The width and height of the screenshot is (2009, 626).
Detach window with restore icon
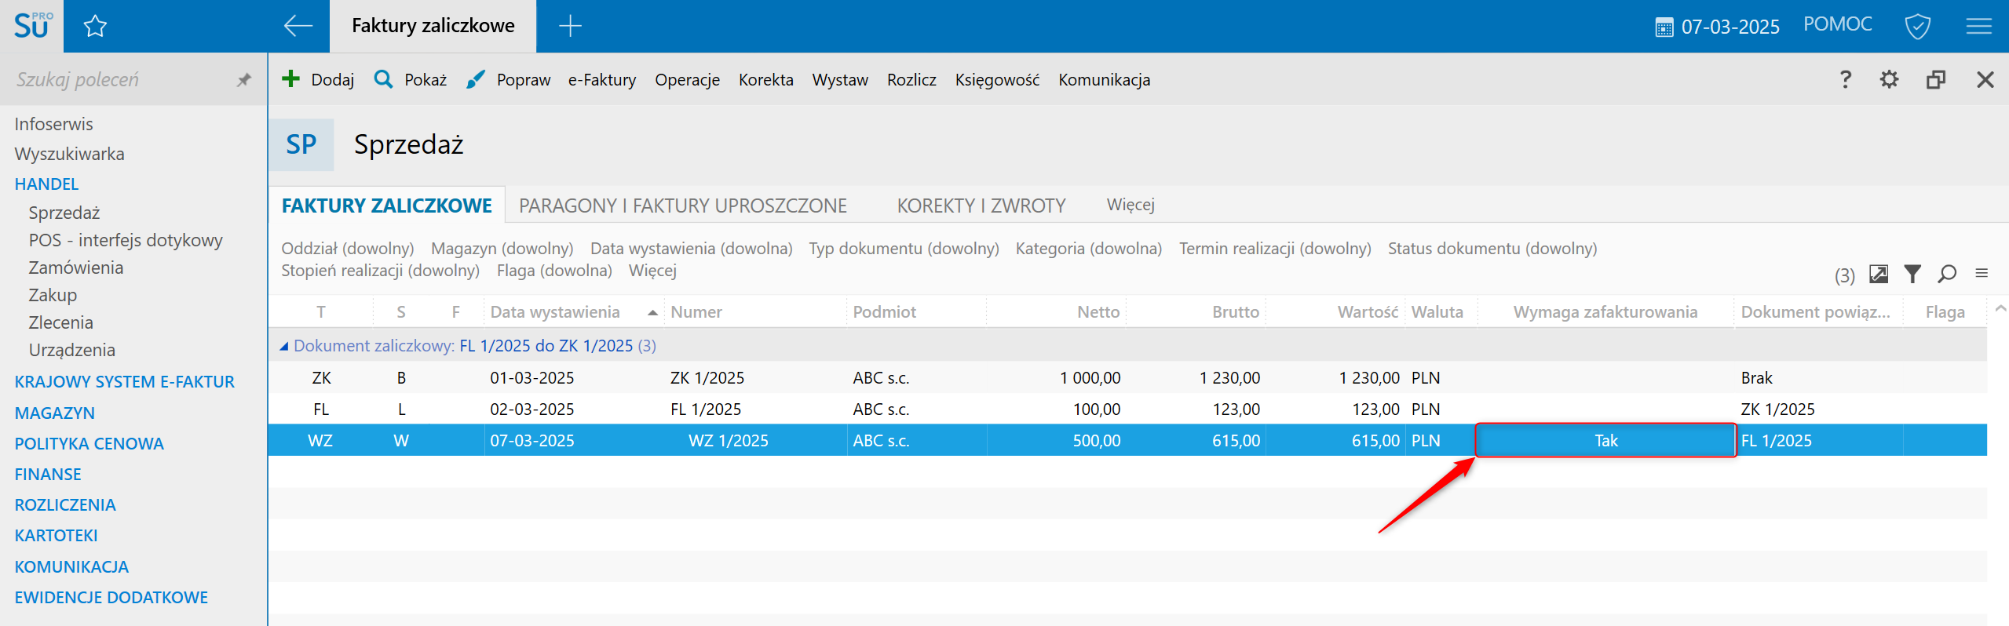(x=1936, y=79)
